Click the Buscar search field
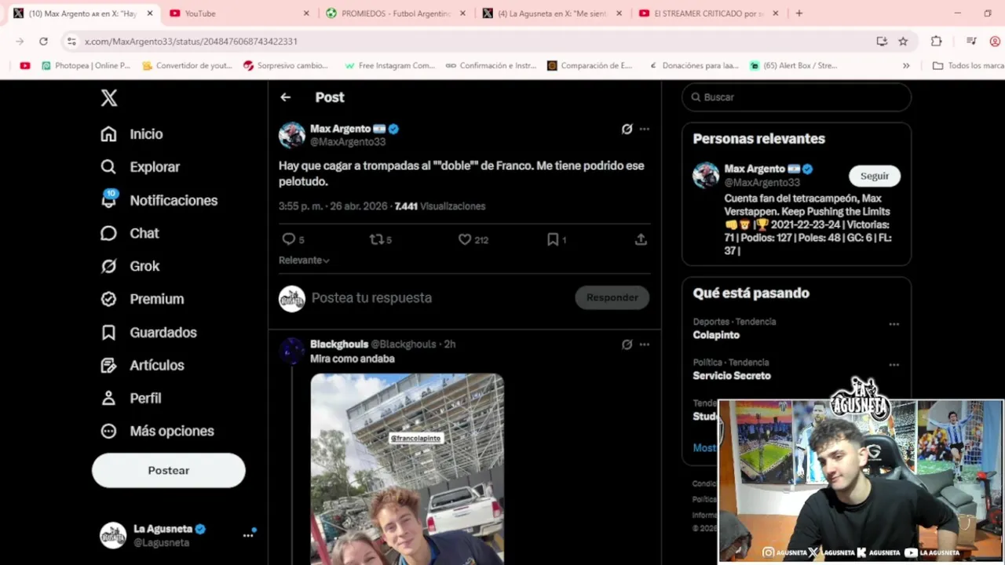Screen dimensions: 1005x565 (797, 97)
